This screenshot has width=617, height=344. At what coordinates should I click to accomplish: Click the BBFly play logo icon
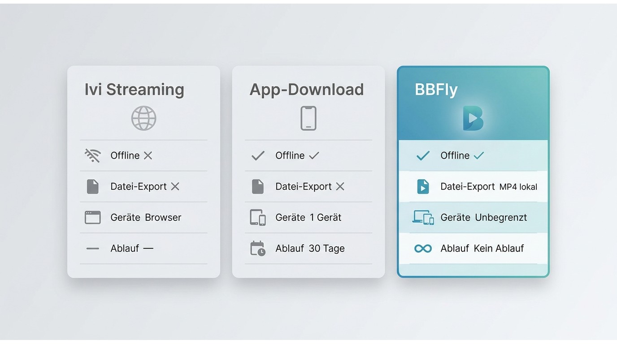coord(473,118)
